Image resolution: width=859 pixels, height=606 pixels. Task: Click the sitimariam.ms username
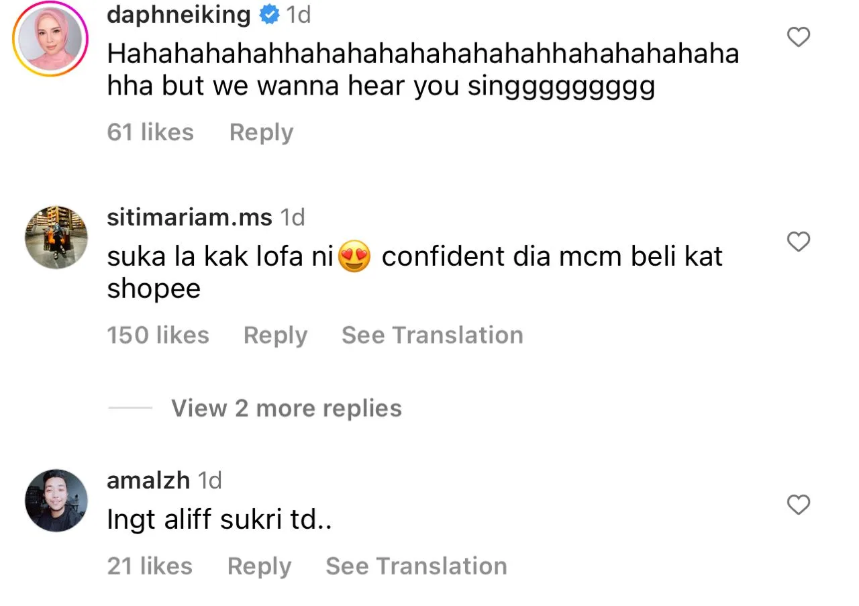(x=189, y=217)
